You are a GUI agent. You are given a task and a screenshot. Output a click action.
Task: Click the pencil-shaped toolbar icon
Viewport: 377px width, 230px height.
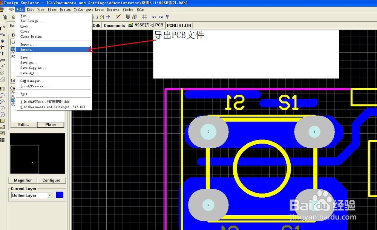pos(118,17)
